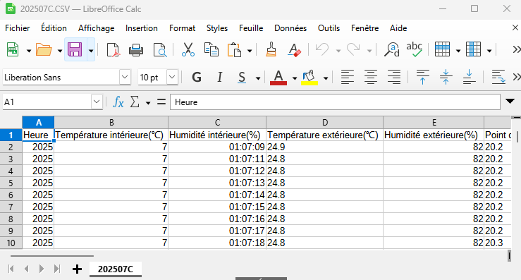Open the Feuille menu

point(251,28)
